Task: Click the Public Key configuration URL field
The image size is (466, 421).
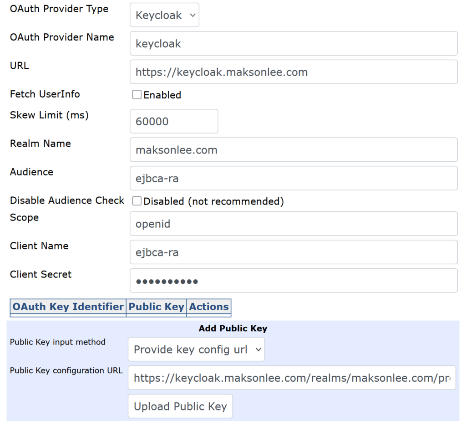Action: pyautogui.click(x=292, y=378)
